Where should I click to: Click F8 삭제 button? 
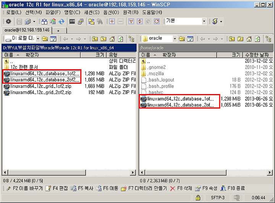coord(181,188)
